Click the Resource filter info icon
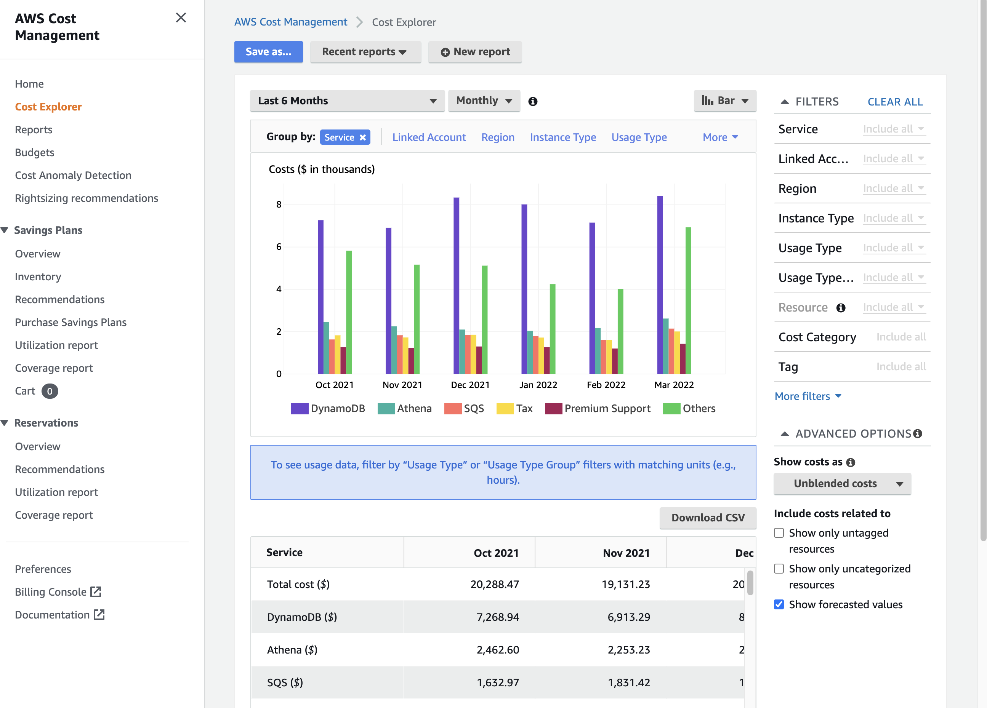 [841, 308]
